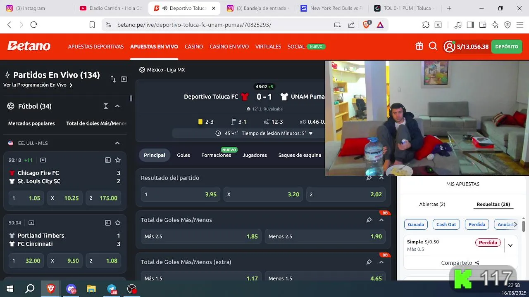Go to Apuestas Deportivas menu

(x=96, y=47)
